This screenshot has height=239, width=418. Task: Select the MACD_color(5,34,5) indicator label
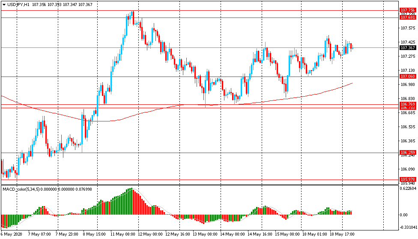point(21,189)
